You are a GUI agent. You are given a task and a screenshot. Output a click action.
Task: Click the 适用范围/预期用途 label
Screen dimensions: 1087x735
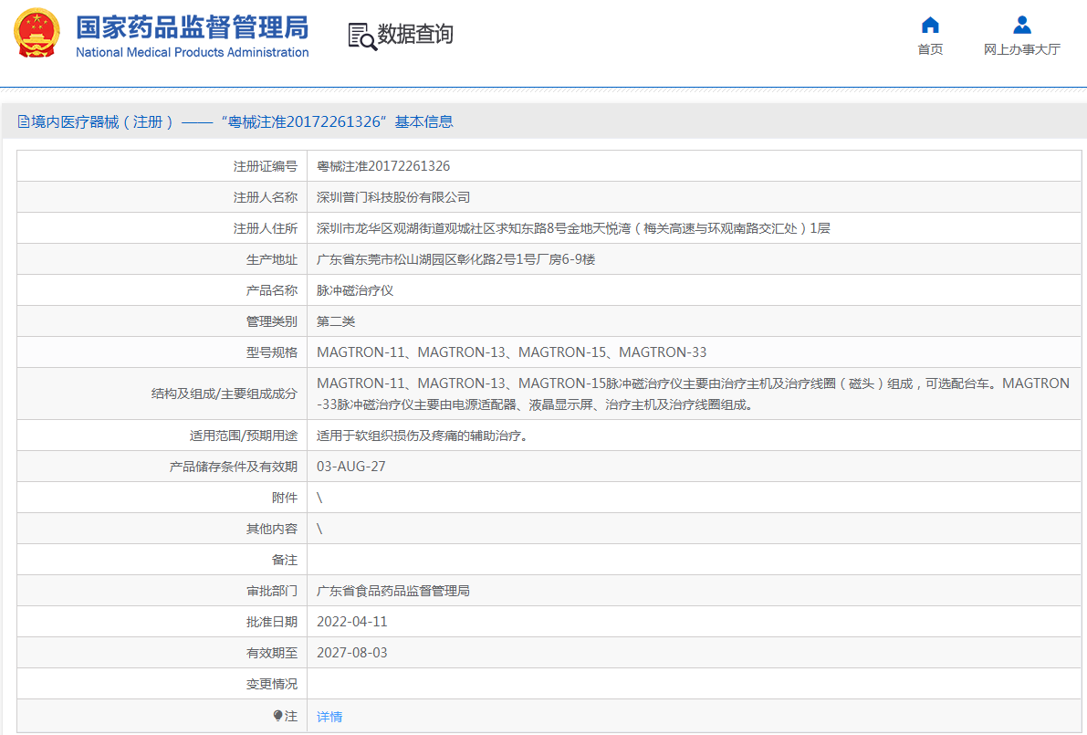point(244,436)
